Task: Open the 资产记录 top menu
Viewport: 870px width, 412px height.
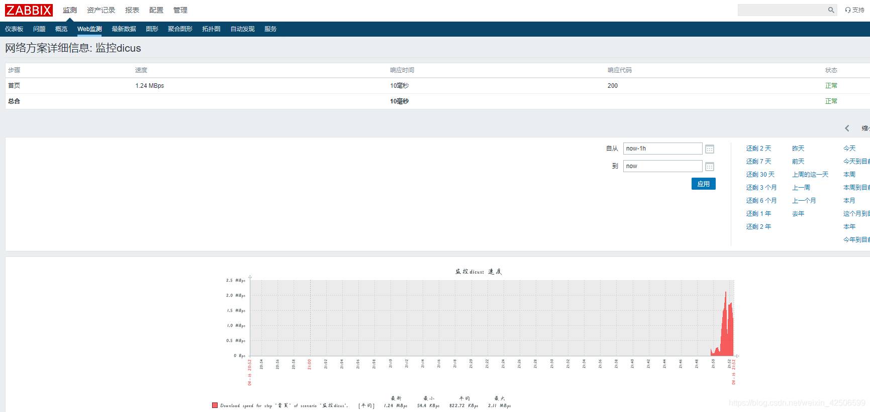Action: click(101, 10)
